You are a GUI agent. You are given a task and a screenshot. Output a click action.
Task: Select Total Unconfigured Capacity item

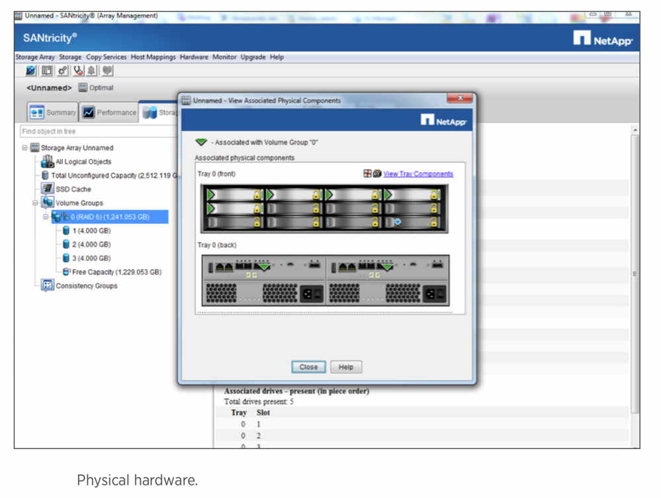click(x=110, y=175)
